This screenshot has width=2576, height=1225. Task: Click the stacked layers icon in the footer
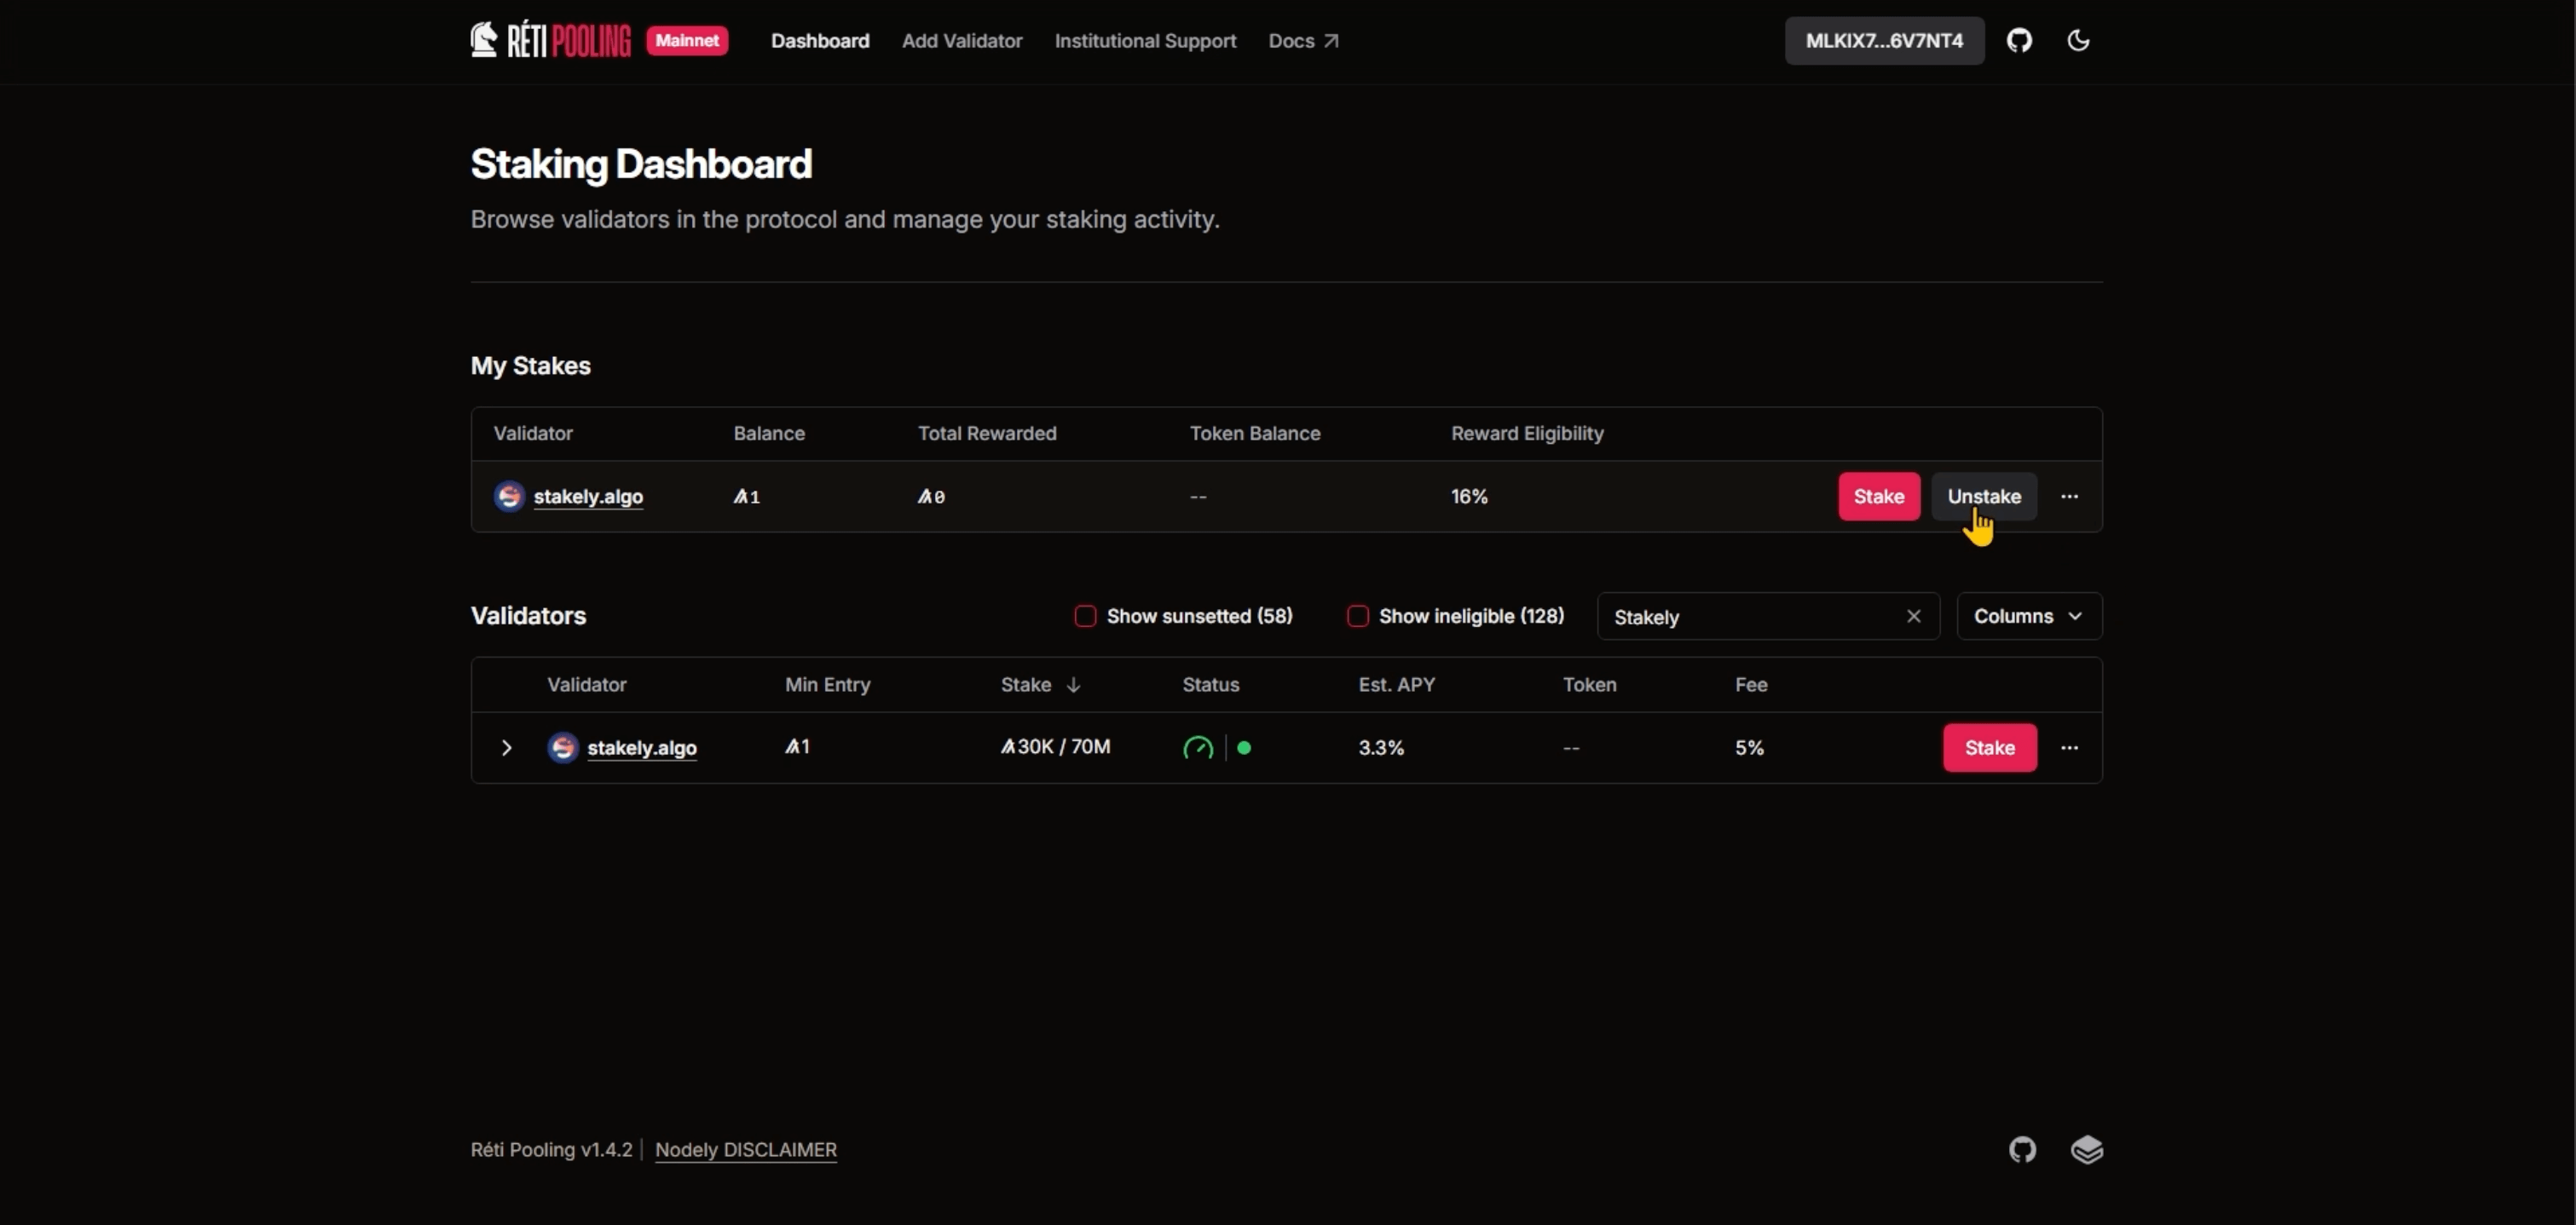click(2088, 1150)
